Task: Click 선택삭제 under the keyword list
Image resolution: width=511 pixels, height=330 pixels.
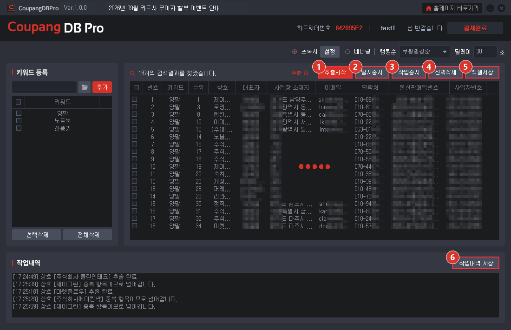Action: (x=37, y=235)
